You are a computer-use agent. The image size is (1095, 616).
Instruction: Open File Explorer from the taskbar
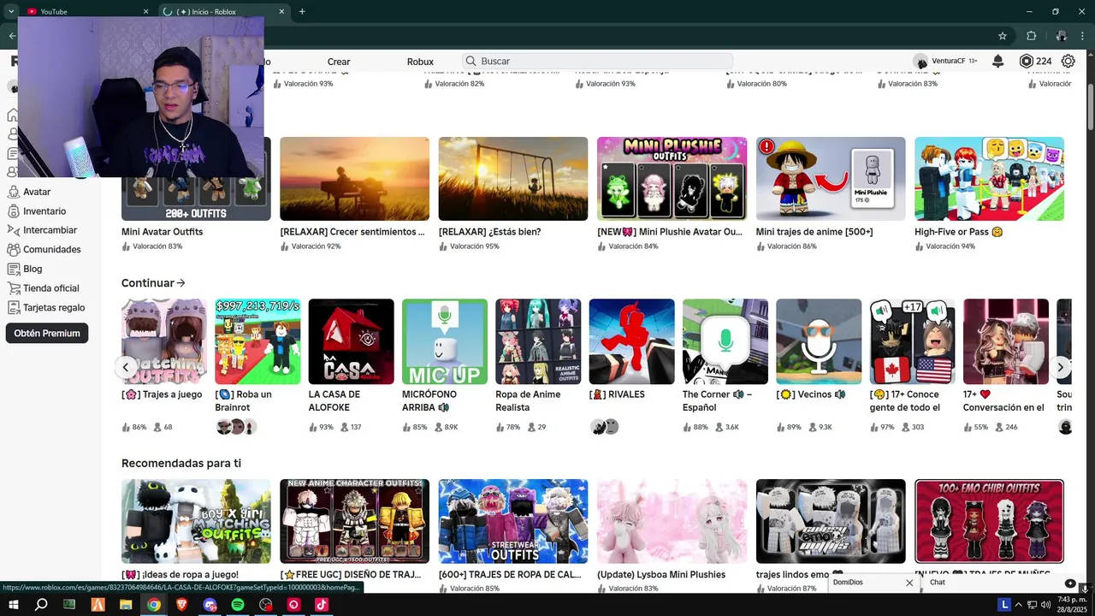[x=126, y=605]
